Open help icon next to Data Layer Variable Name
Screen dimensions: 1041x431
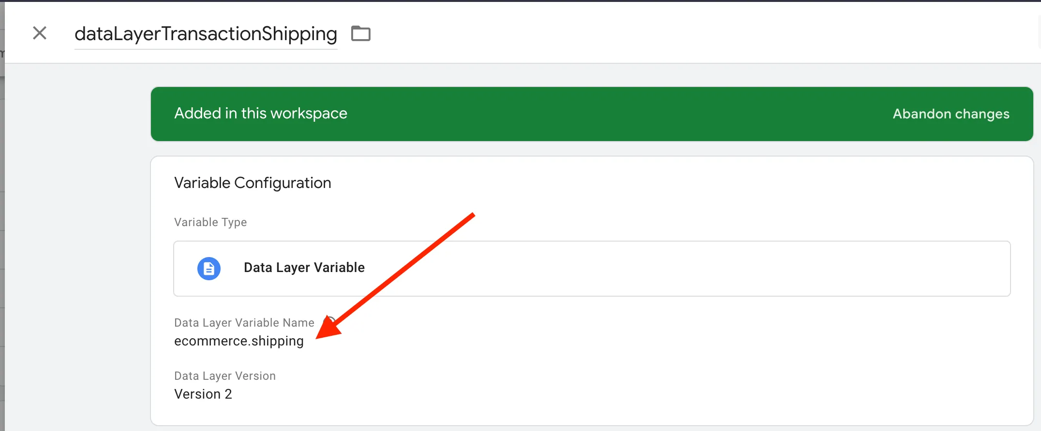click(x=330, y=322)
